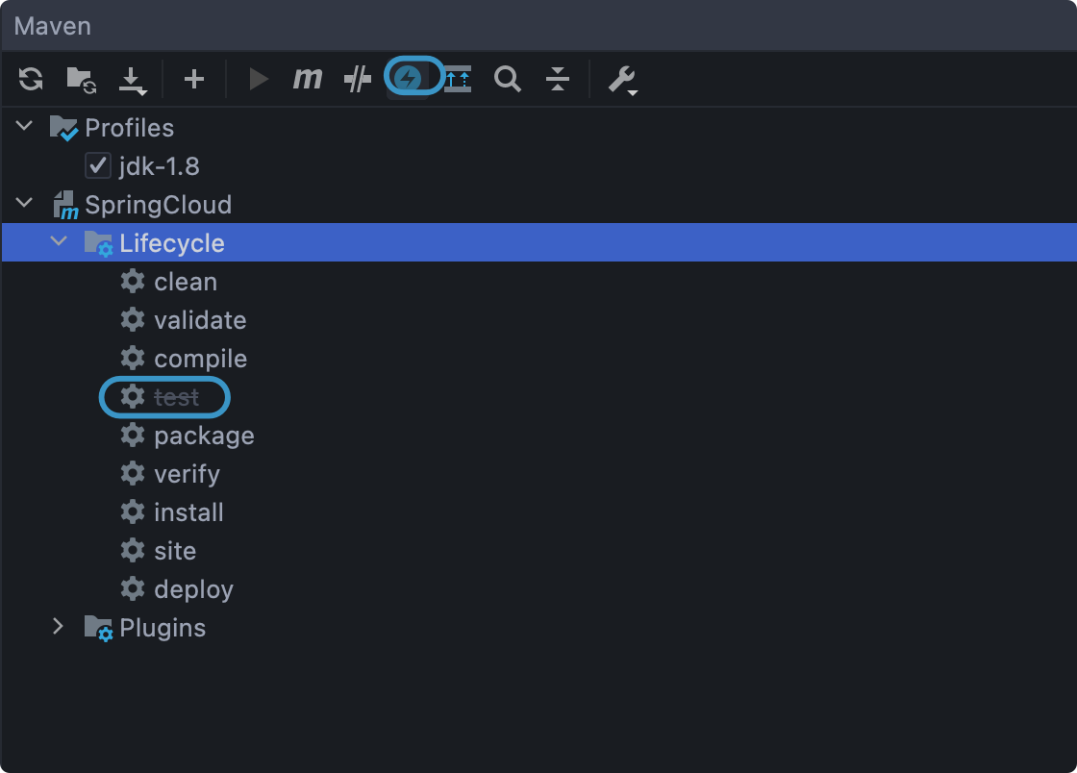Click the Run Maven Build play icon
This screenshot has height=773, width=1077.
[x=258, y=79]
